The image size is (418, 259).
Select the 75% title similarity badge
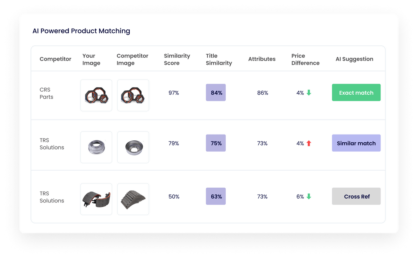(x=216, y=143)
